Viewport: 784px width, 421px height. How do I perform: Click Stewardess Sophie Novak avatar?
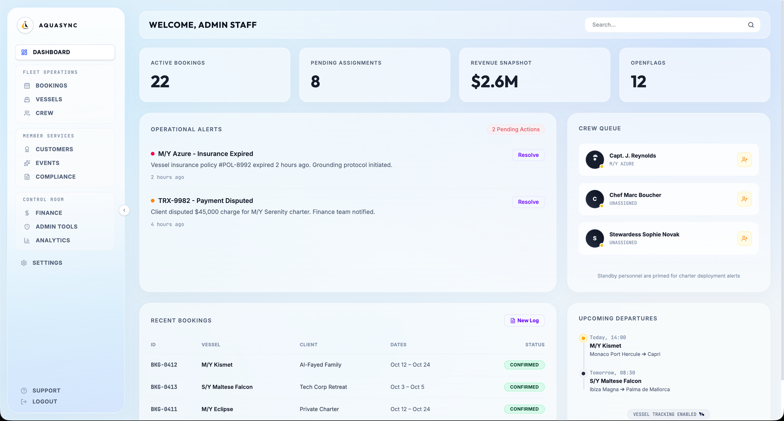(595, 239)
